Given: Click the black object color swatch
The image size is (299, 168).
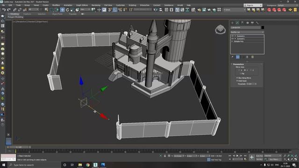Looking at the screenshot, I should click(263, 28).
